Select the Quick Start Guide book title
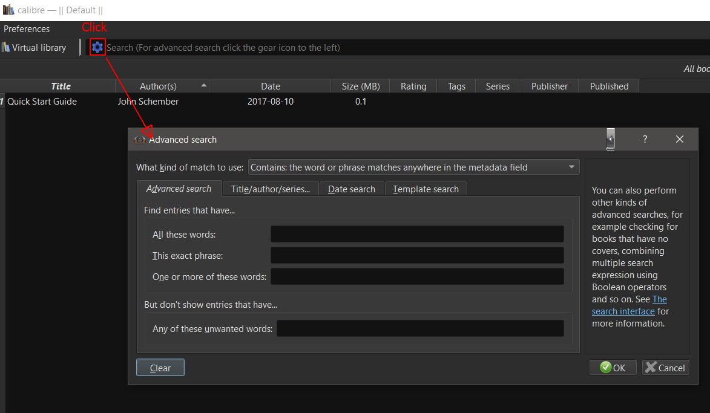The width and height of the screenshot is (710, 413). tap(42, 102)
